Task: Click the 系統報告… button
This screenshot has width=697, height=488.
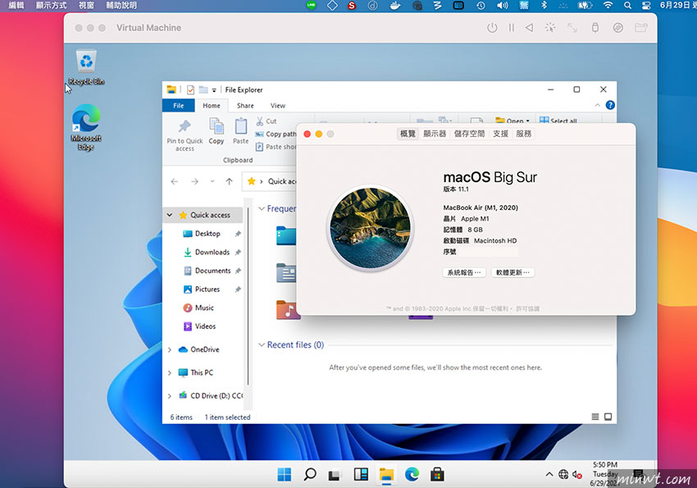Action: 464,272
